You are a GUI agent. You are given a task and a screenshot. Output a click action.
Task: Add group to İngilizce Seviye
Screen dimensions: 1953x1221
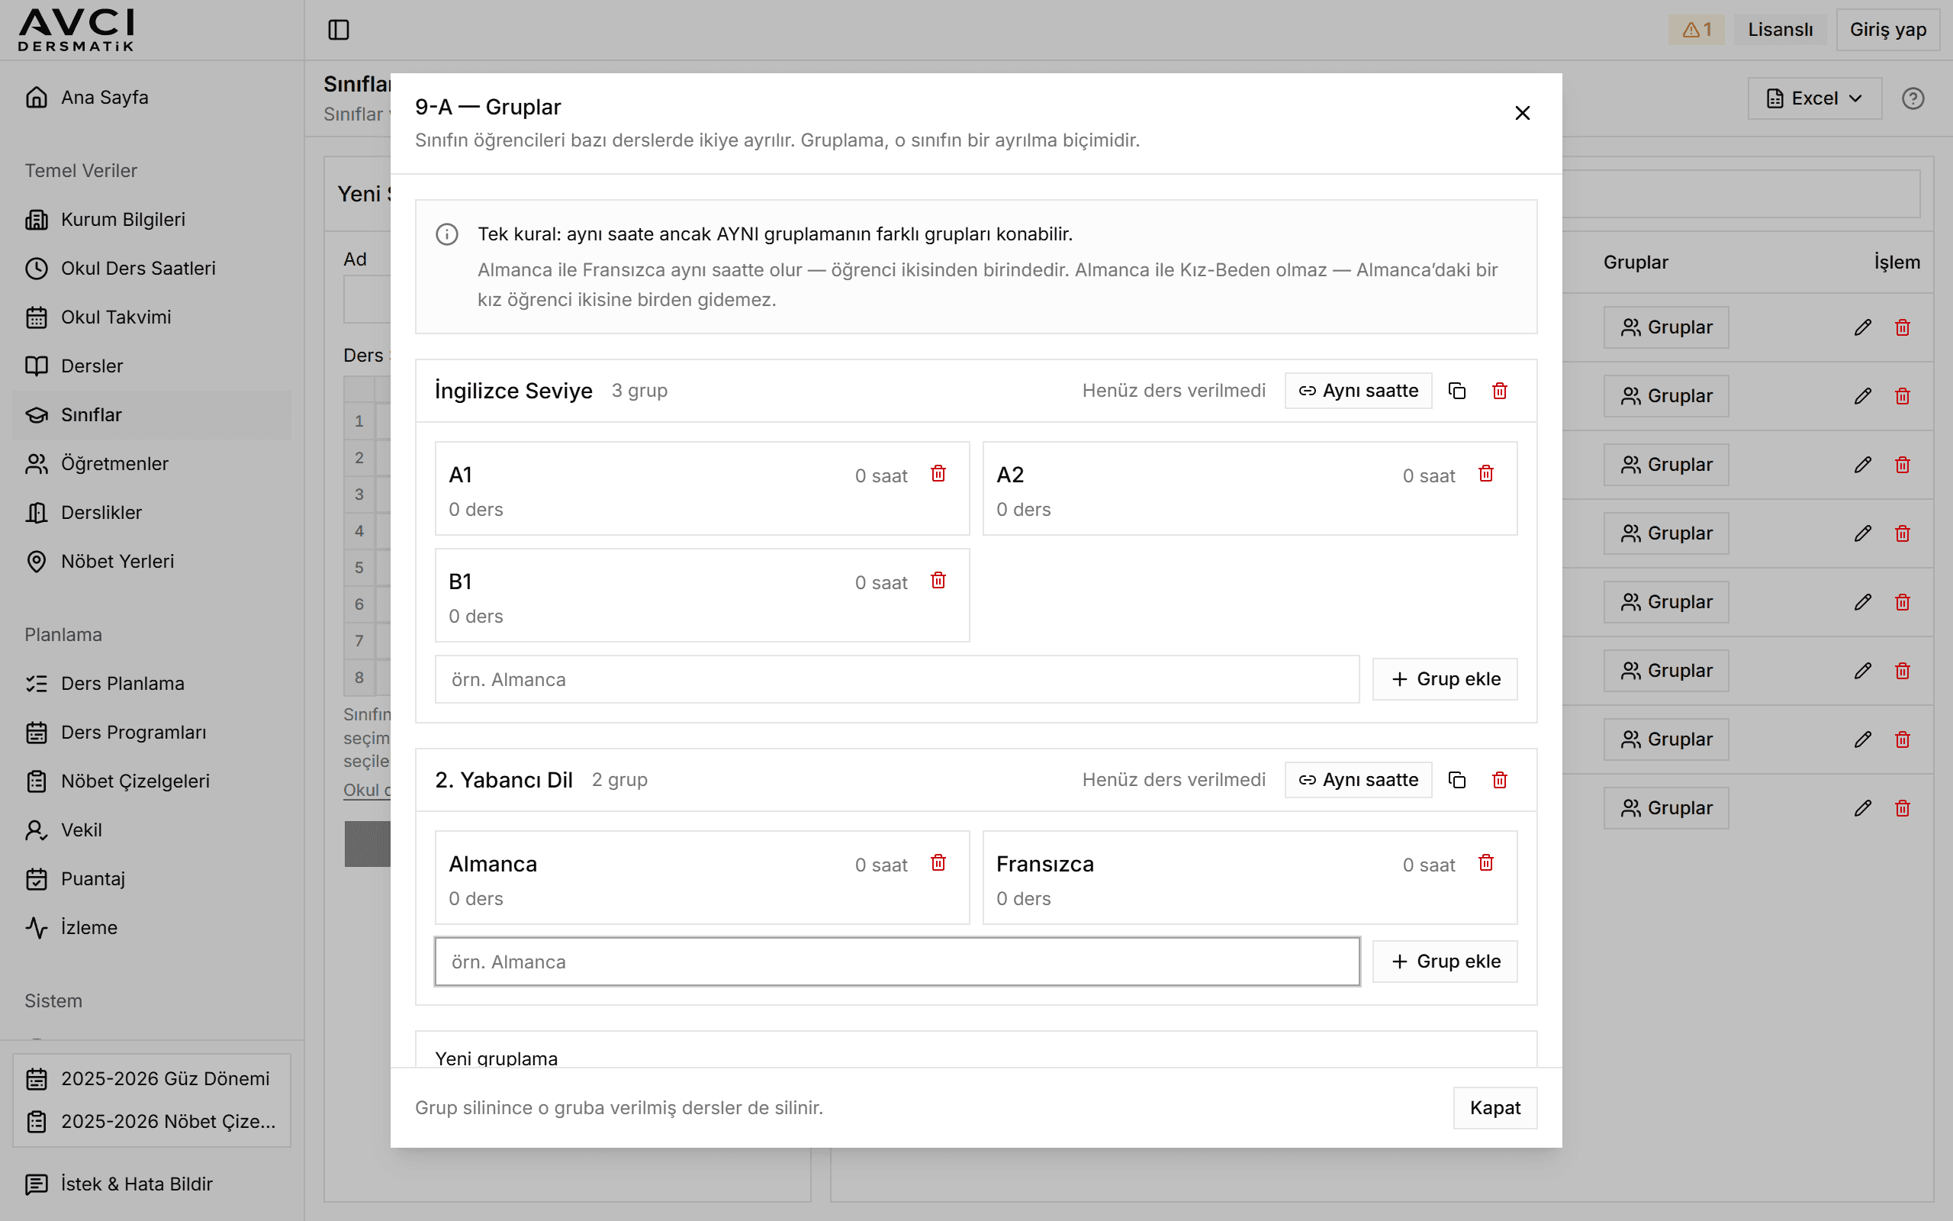[1445, 679]
